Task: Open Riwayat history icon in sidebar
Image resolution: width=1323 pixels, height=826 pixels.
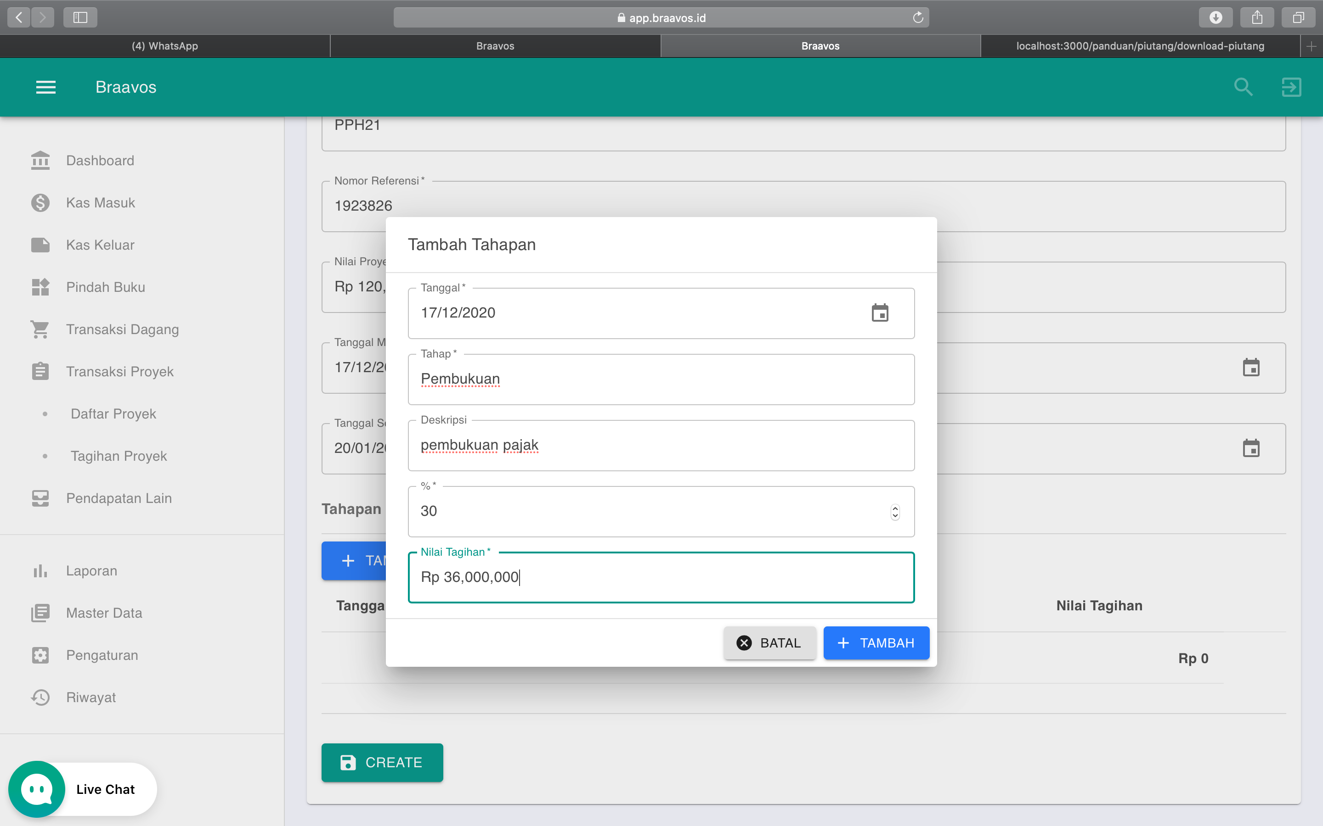Action: point(40,698)
